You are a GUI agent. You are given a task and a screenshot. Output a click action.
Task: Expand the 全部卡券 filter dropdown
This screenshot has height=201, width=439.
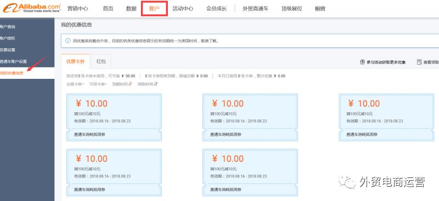(x=75, y=84)
